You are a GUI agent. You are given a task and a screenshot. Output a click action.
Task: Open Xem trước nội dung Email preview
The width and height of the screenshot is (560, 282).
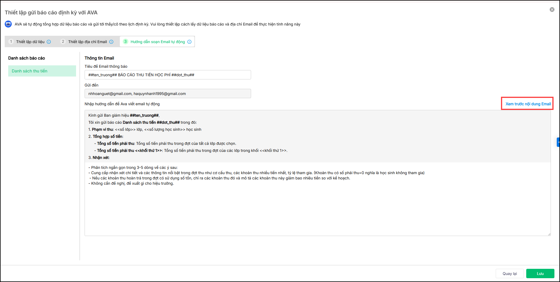click(x=528, y=104)
